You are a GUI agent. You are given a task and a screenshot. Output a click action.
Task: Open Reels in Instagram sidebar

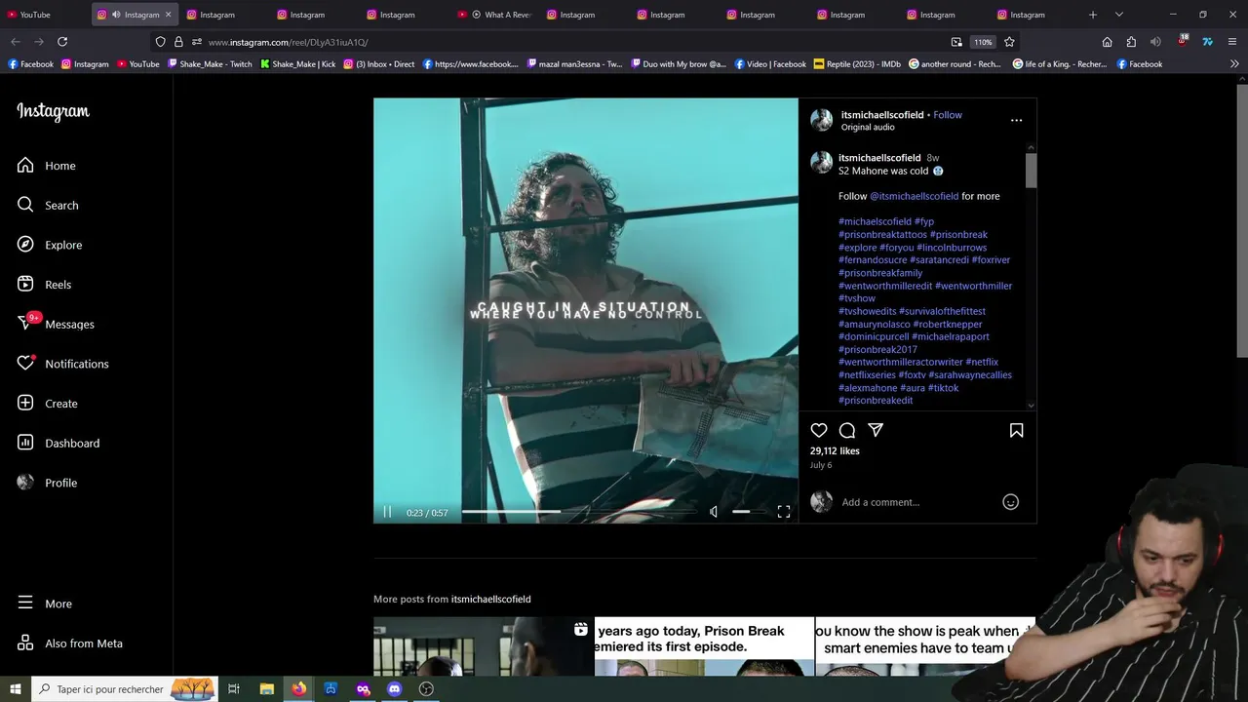pyautogui.click(x=44, y=285)
